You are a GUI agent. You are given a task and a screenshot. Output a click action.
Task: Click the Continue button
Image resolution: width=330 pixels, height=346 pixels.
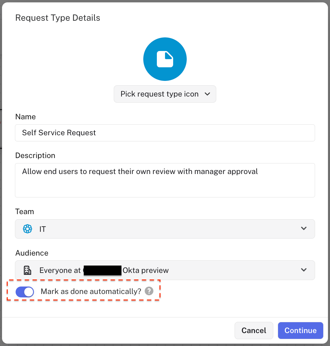(300, 330)
